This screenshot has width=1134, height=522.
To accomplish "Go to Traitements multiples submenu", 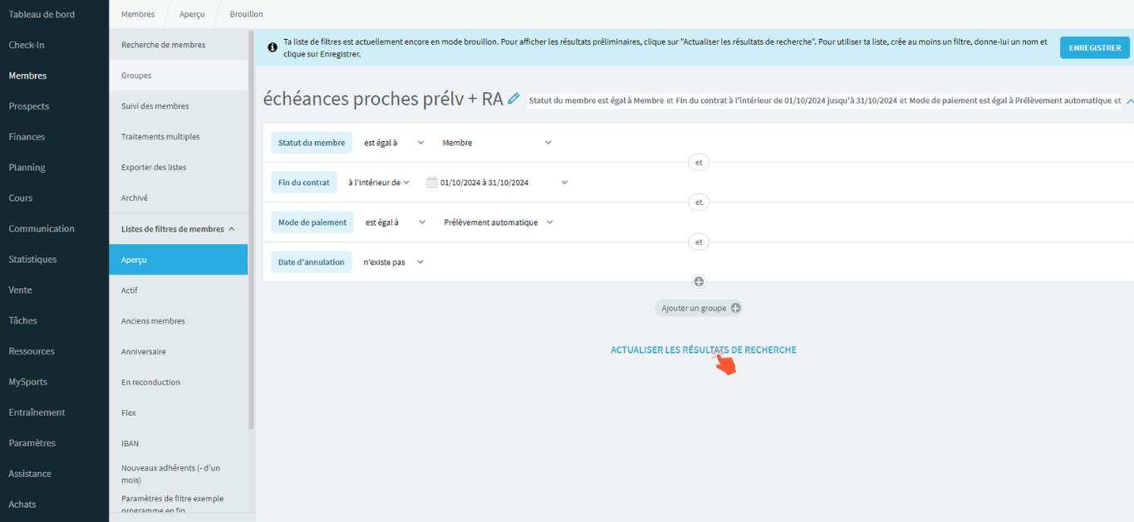I will [178, 137].
